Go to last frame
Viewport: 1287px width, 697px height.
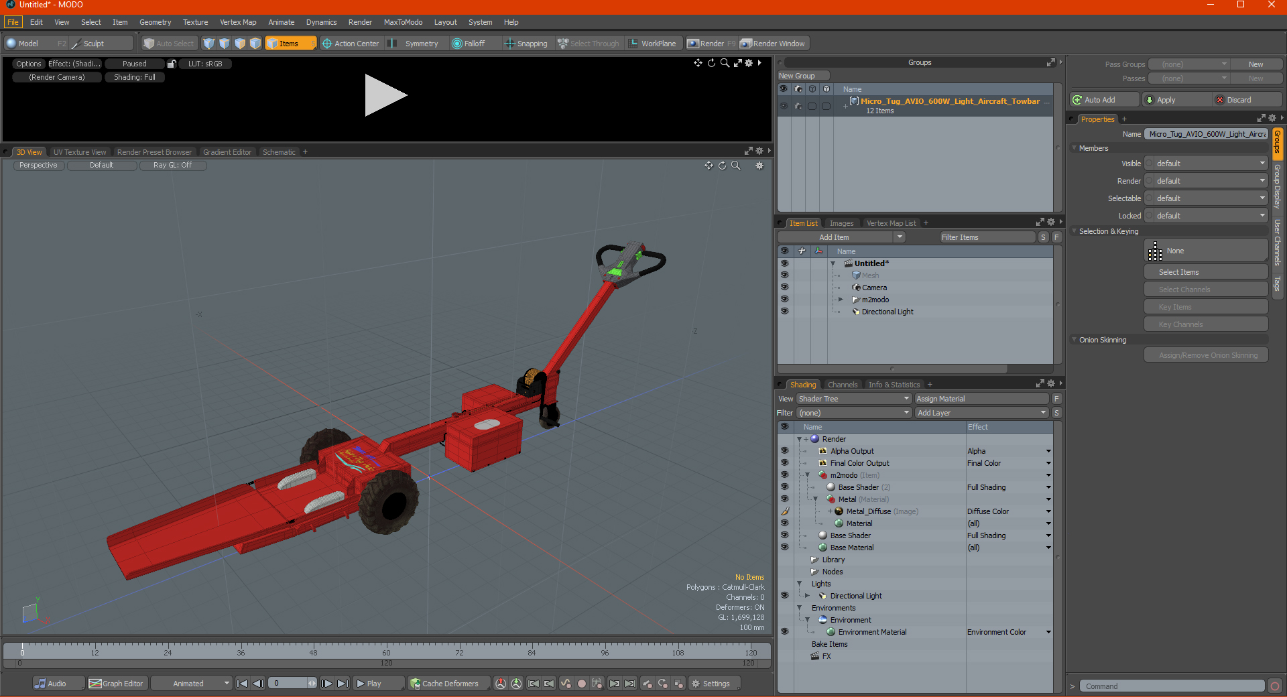(x=343, y=684)
